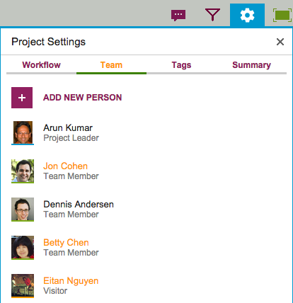This screenshot has height=303, width=293.
Task: Open Jon Cohen's name link
Action: click(65, 166)
